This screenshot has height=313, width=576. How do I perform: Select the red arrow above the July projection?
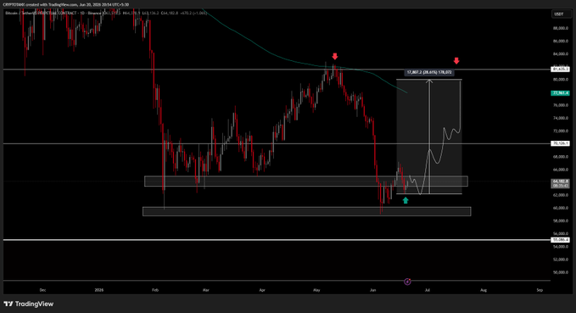coord(456,60)
